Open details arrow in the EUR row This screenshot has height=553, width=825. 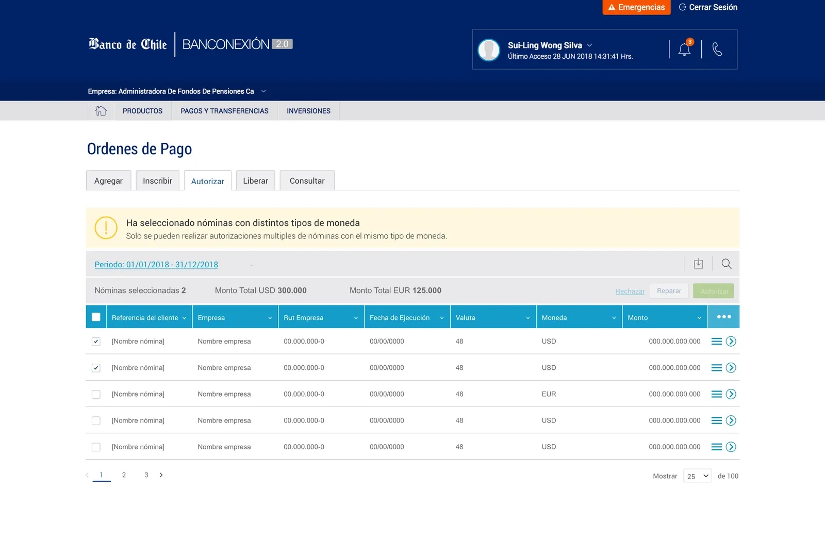tap(731, 394)
